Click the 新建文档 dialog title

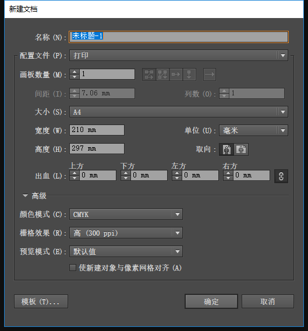23,9
